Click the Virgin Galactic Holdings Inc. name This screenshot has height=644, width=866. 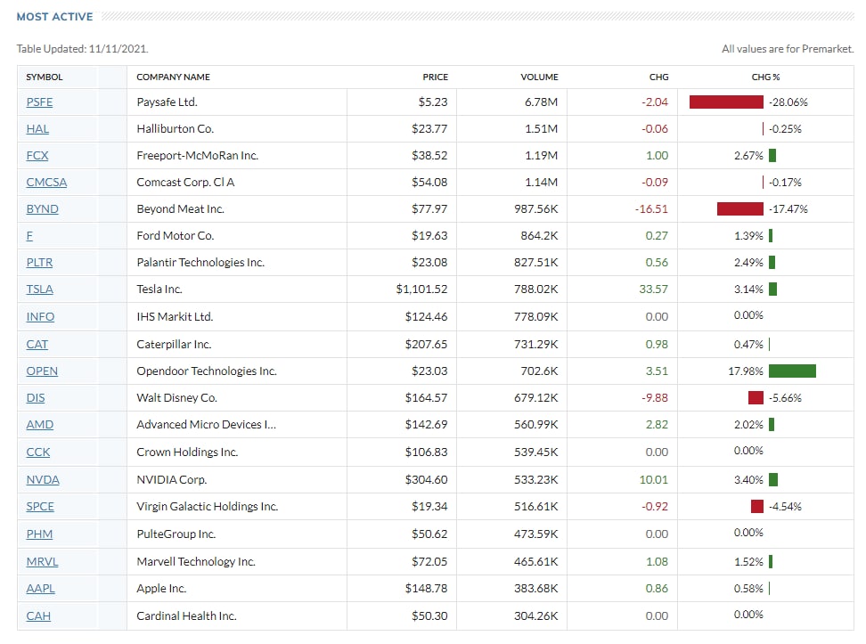click(207, 507)
